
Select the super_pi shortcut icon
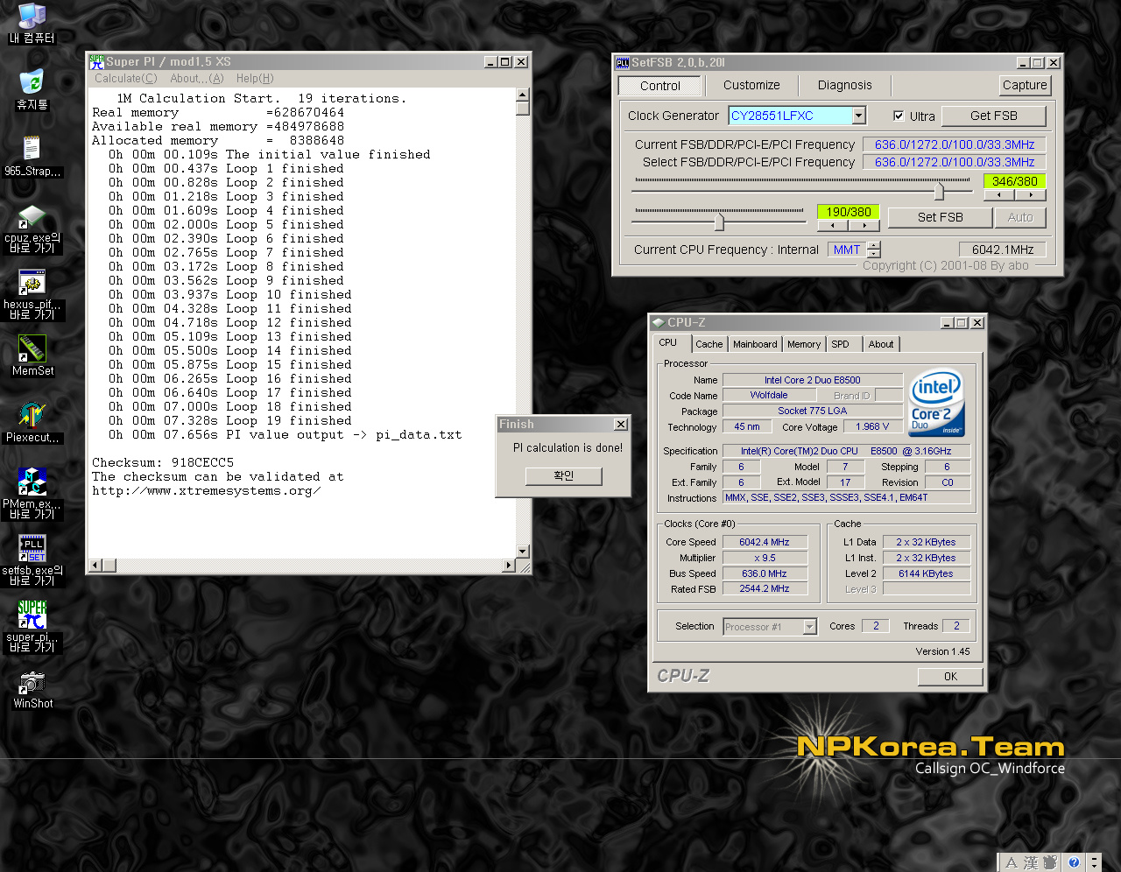tap(32, 626)
